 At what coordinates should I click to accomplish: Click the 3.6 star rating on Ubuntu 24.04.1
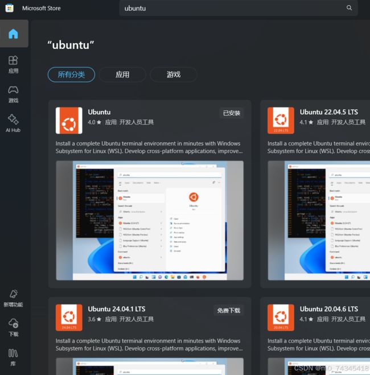click(94, 319)
